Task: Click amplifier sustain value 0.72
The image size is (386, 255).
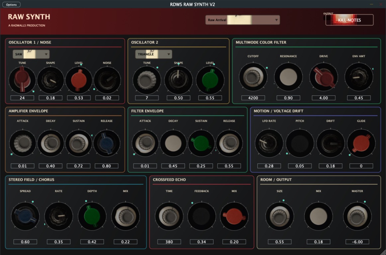Action: pos(78,166)
